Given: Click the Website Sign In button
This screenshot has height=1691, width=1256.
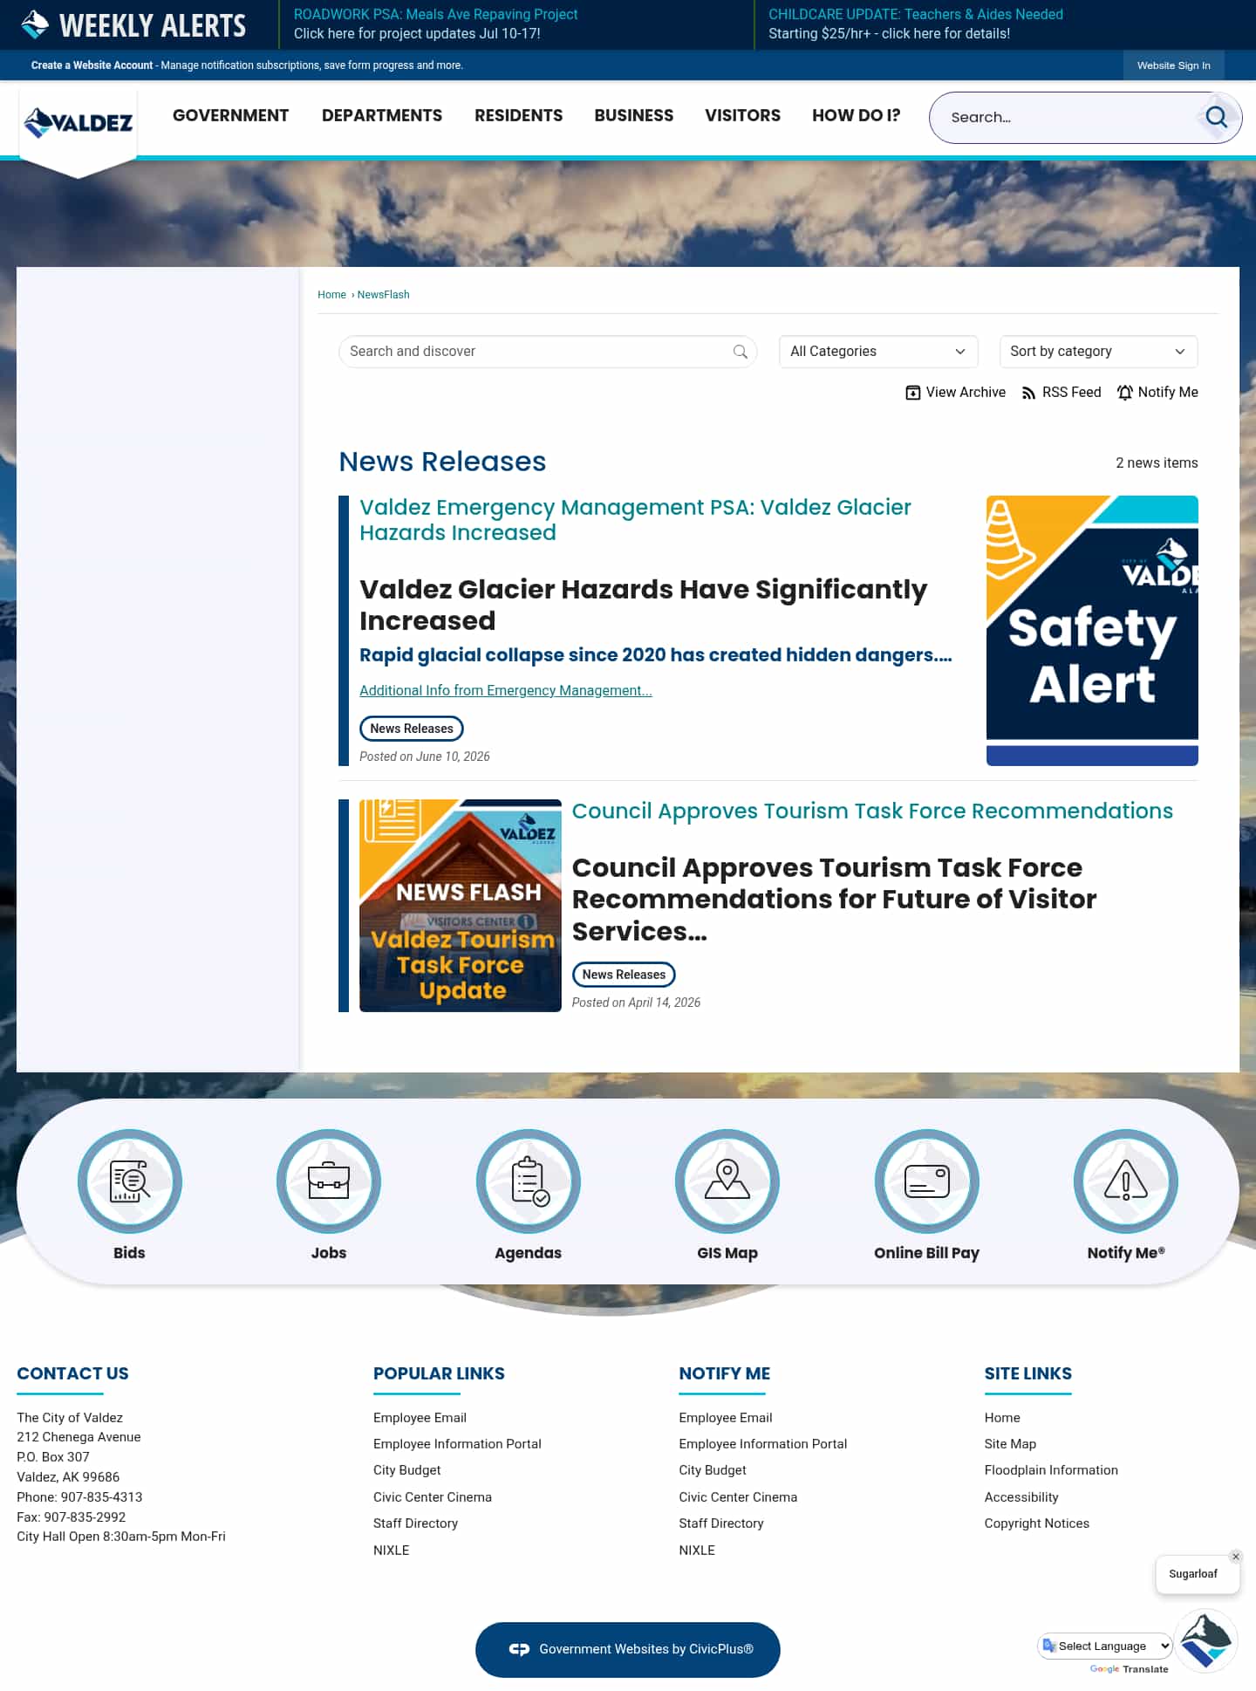Looking at the screenshot, I should tap(1173, 65).
